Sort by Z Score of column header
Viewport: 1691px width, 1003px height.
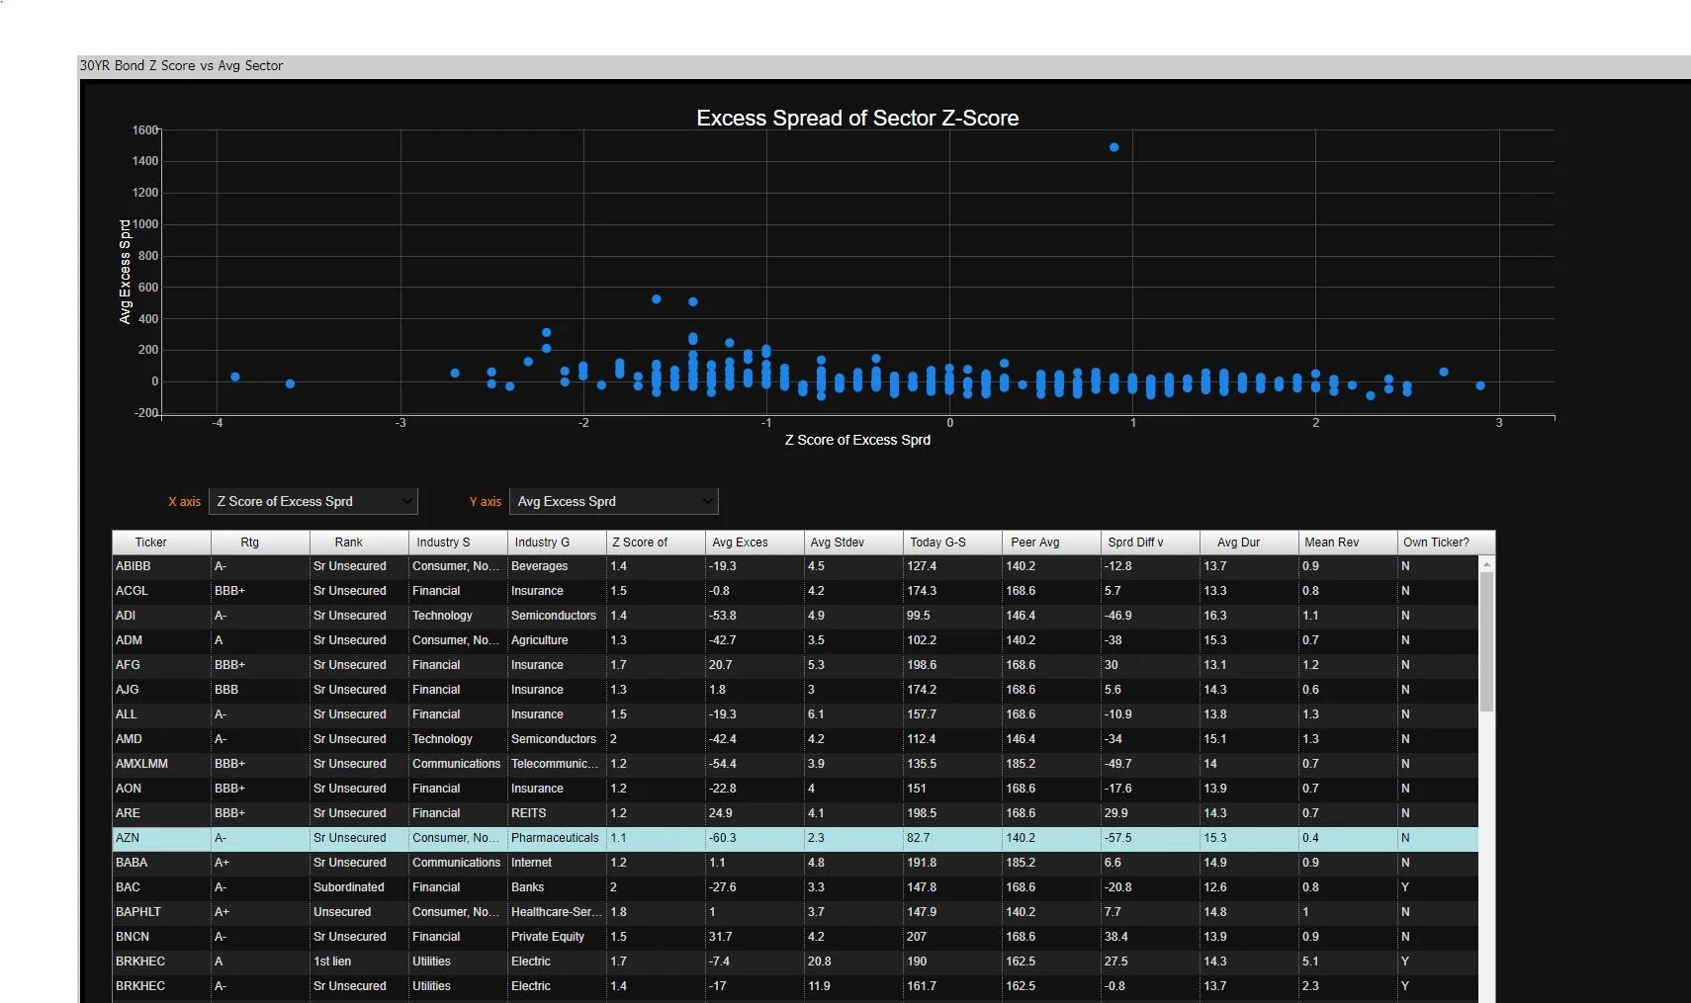click(x=656, y=543)
